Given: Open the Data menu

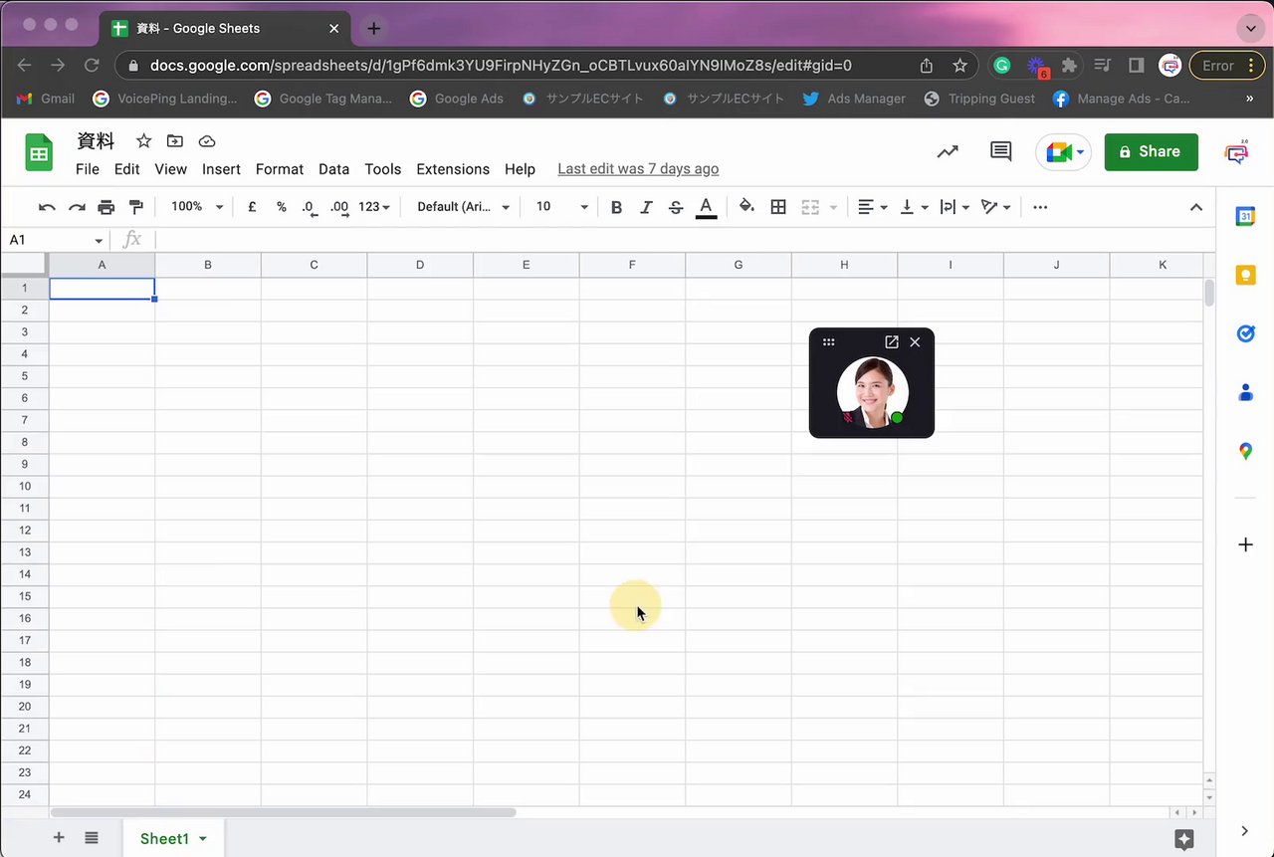Looking at the screenshot, I should point(333,169).
